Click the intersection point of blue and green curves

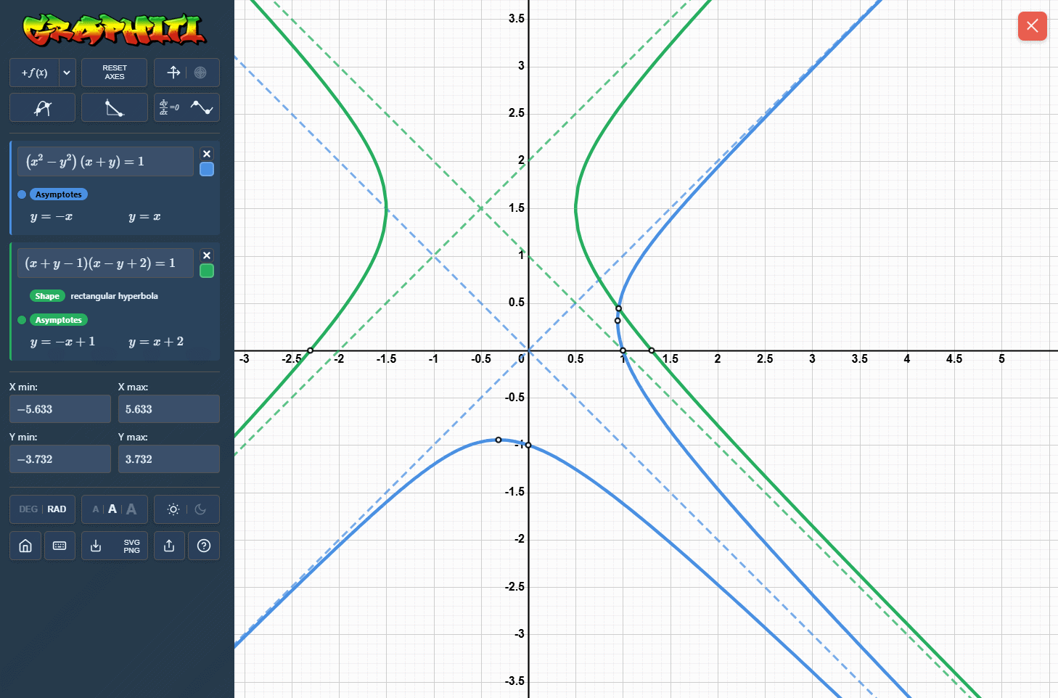tap(618, 308)
